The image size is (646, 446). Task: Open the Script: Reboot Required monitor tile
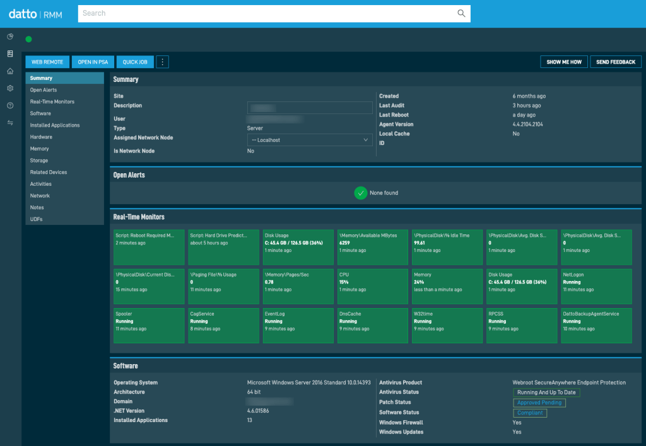149,247
